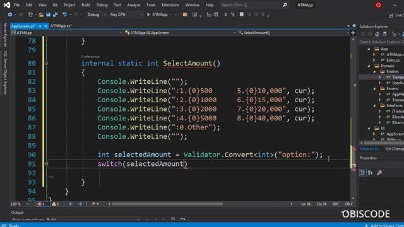Open the editor window options gear icon
404x227 pixels.
[x=354, y=26]
